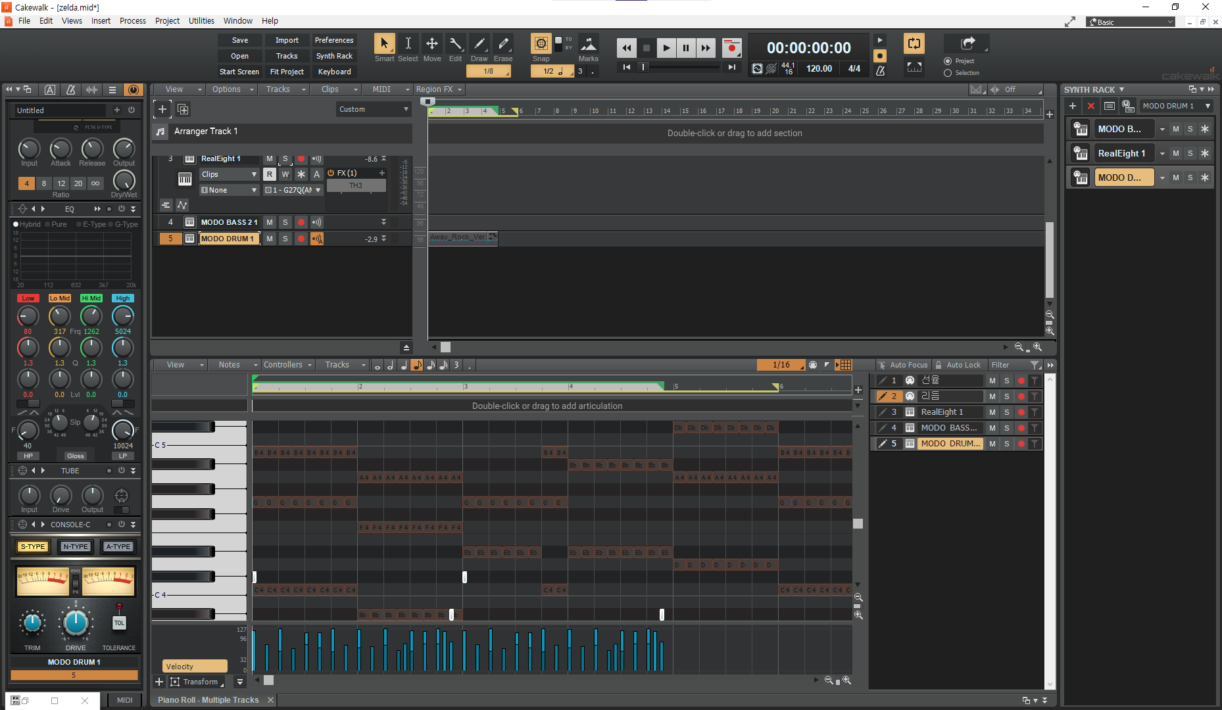The width and height of the screenshot is (1222, 710).
Task: Select the Smart tool
Action: coord(384,44)
